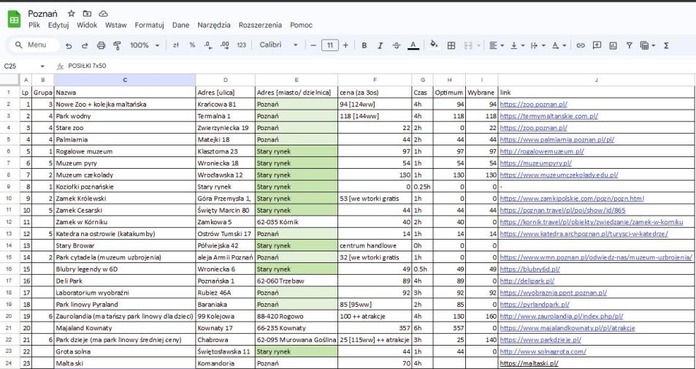
Task: Toggle bold formatting
Action: (364, 45)
